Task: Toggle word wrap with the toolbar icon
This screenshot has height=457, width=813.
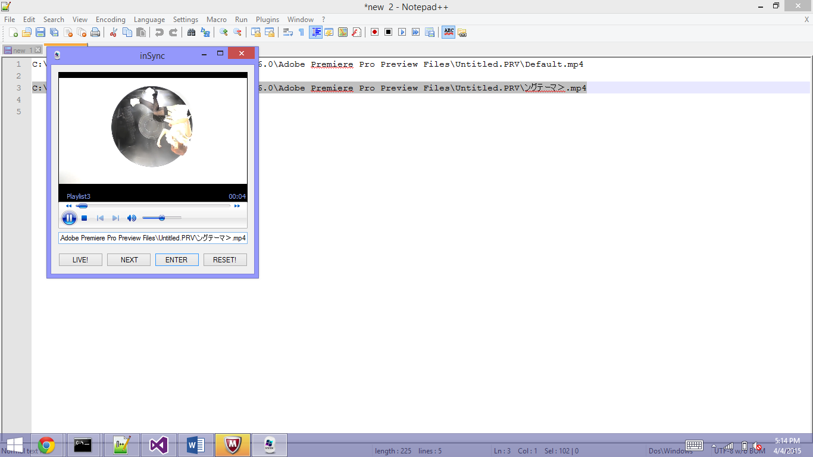Action: tap(287, 32)
